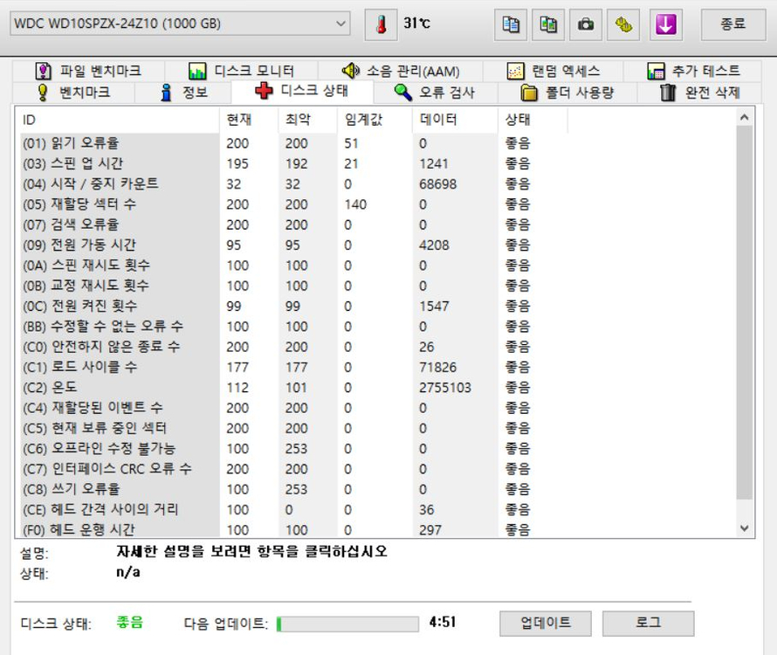Open the log with the 로그 button
The height and width of the screenshot is (655, 777).
click(648, 624)
